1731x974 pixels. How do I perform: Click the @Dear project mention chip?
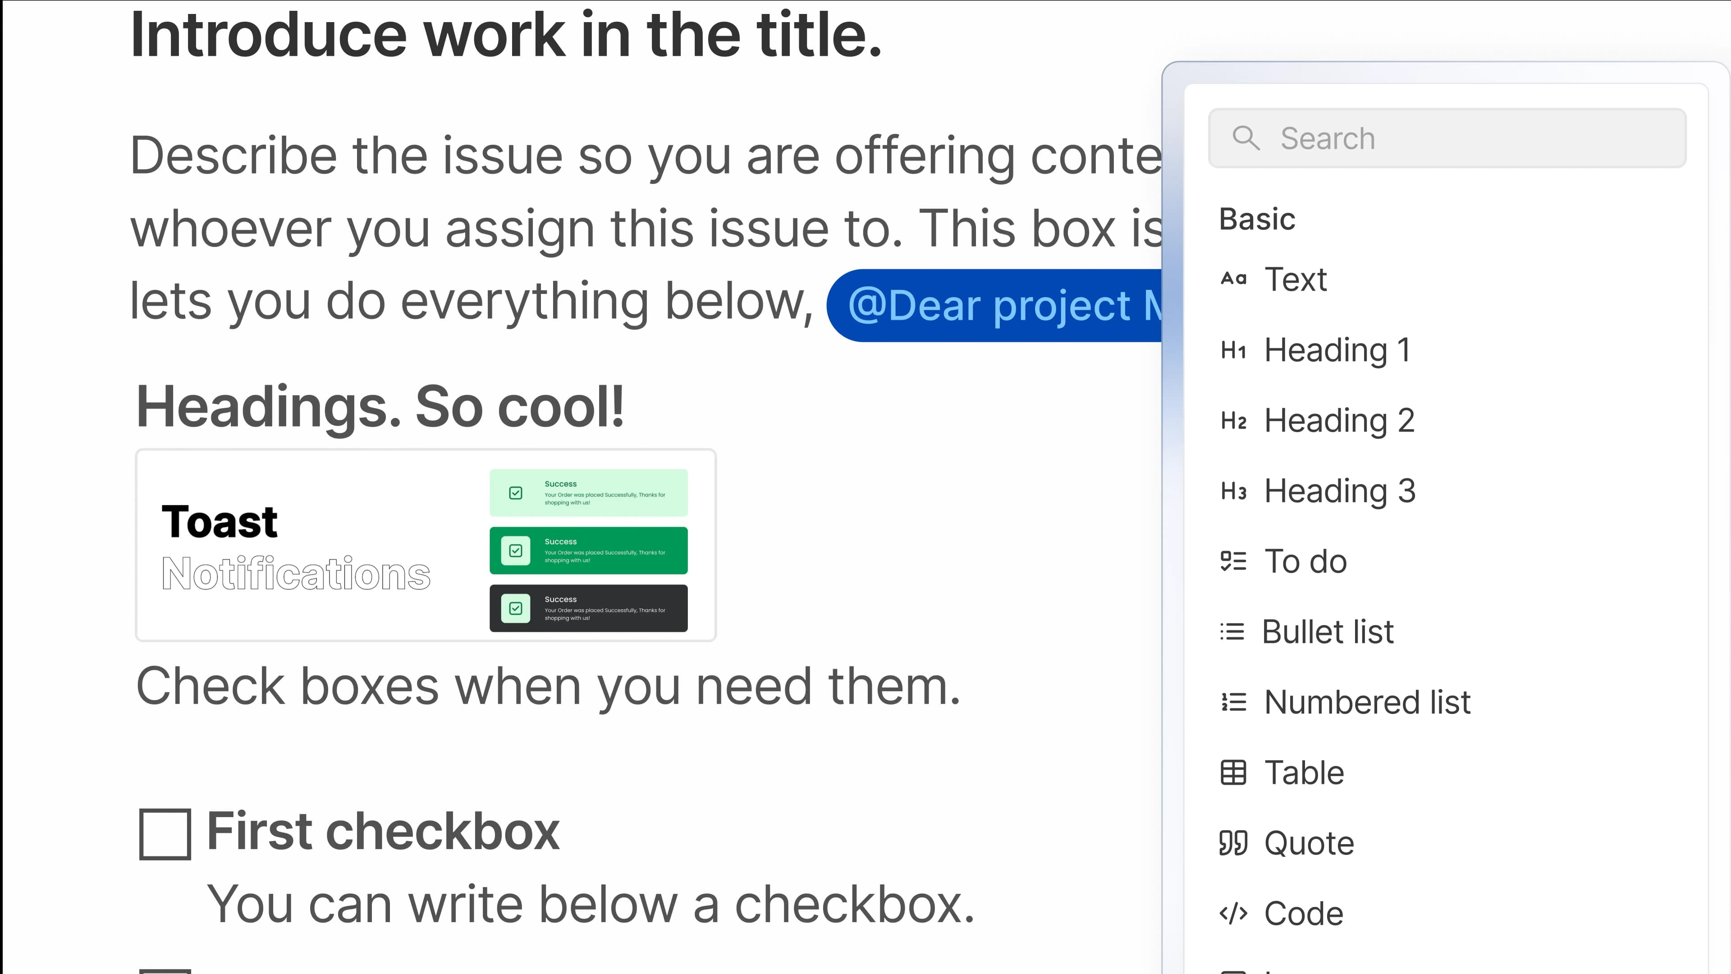[994, 306]
